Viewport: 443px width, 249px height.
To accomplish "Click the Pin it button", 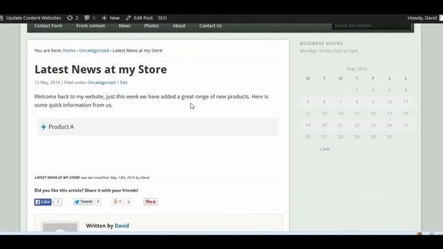I will (x=151, y=201).
